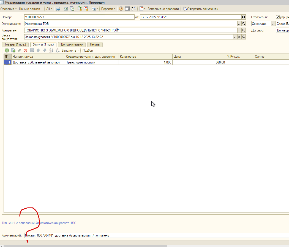Screen dimensions: 289x247
Task: Expand the Перейти menu
Action: click(x=108, y=9)
